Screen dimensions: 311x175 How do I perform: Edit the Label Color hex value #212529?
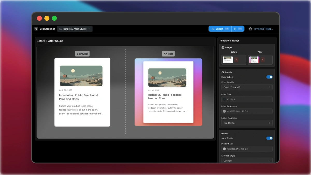(231, 99)
